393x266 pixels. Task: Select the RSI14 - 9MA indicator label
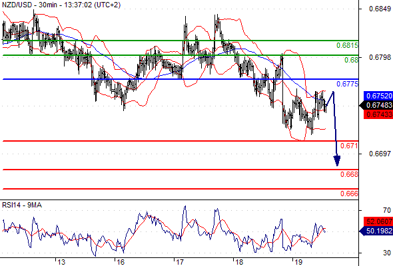point(22,205)
